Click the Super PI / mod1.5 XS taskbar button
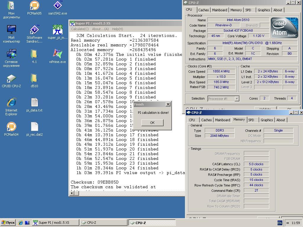This screenshot has width=303, height=227. (55, 223)
